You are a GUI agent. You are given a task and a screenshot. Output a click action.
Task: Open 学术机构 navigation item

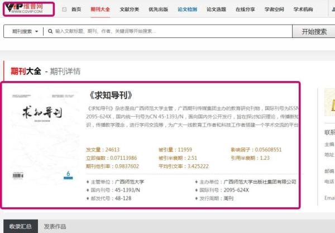pyautogui.click(x=303, y=9)
